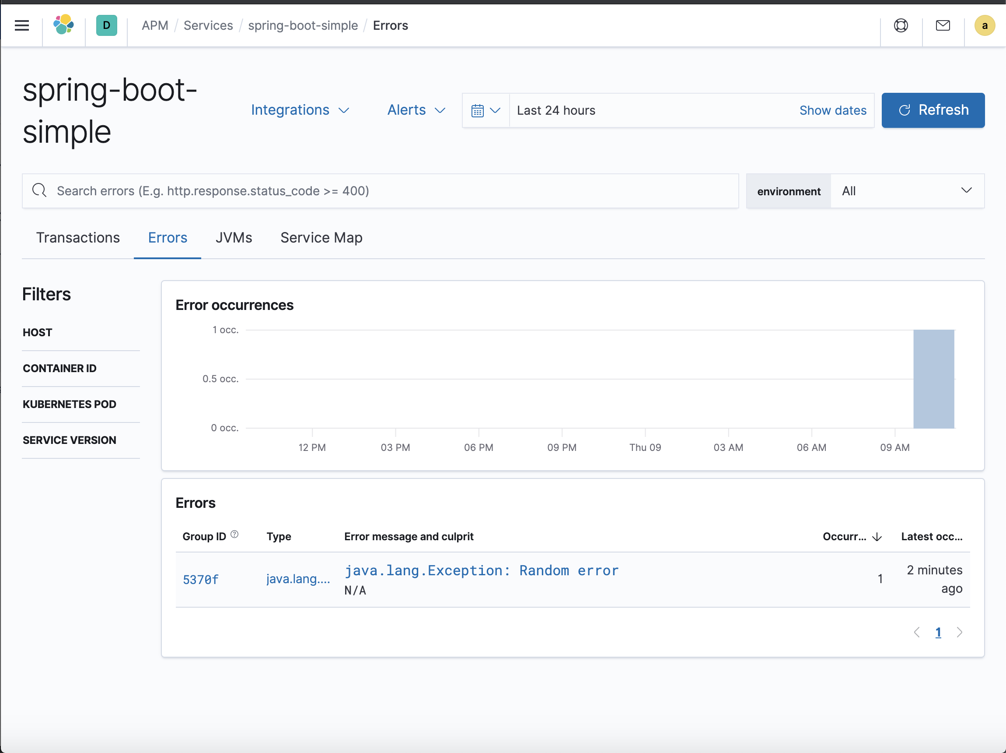Focus the Search errors input field
This screenshot has width=1006, height=753.
pyautogui.click(x=380, y=191)
